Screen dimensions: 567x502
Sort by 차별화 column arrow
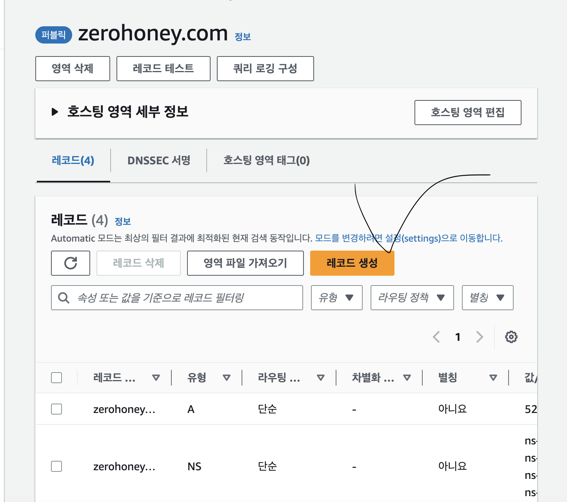tap(407, 378)
